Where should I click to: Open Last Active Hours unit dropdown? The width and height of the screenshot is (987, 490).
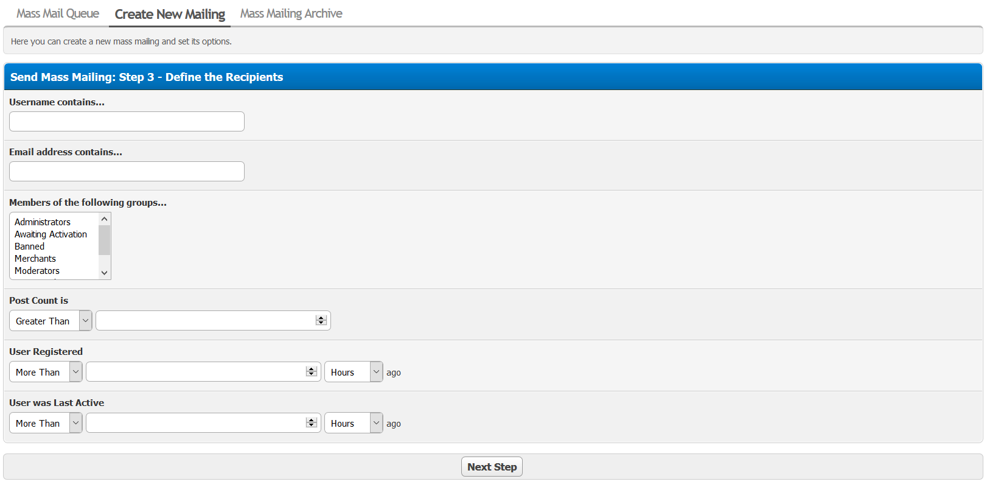pos(354,423)
